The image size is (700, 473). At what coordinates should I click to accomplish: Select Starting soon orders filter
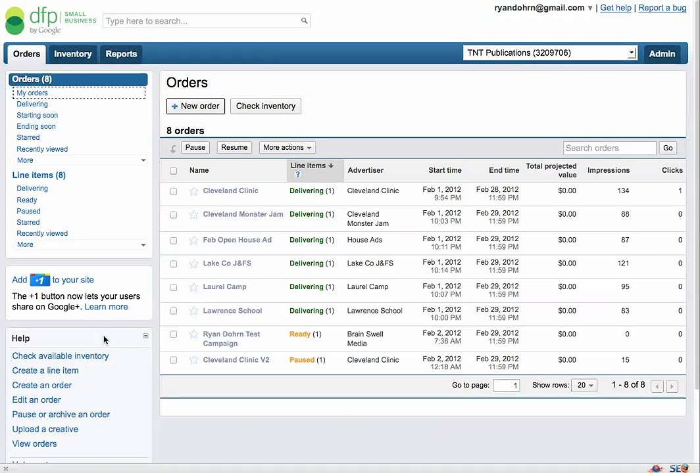(x=37, y=115)
